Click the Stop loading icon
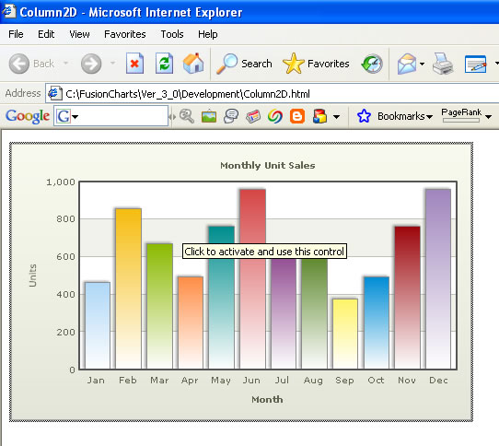 [x=134, y=64]
